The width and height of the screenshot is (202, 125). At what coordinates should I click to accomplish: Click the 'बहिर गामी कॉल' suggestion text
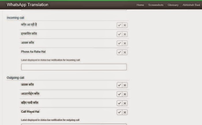click(x=29, y=103)
